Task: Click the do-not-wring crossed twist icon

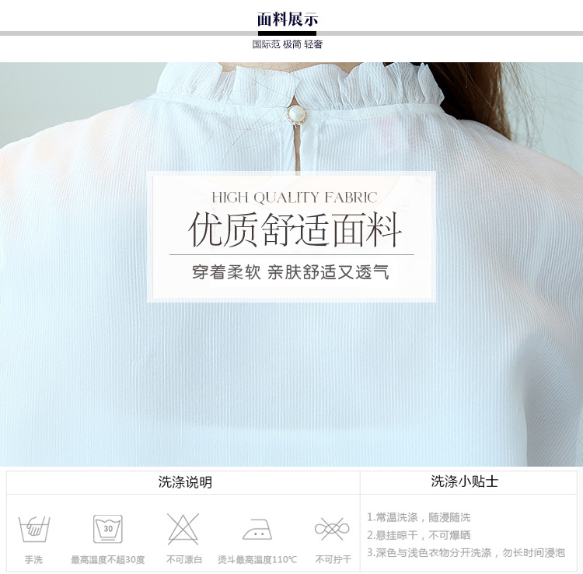Action: click(332, 529)
